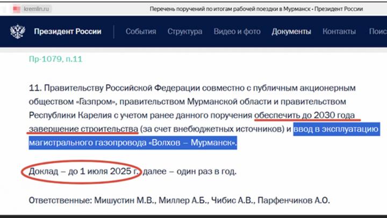The height and width of the screenshot is (218, 387).
Task: Click the text '11. Правительству Российской Федерации'
Action: click(x=114, y=88)
